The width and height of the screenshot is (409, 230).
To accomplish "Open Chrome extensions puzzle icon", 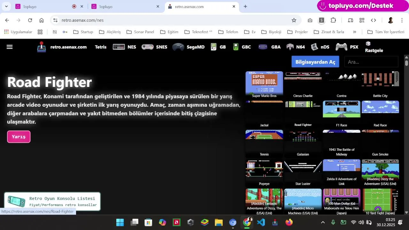I will 333,20.
